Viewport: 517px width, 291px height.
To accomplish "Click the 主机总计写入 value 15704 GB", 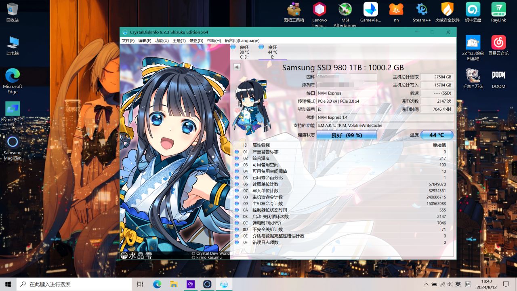I will [x=437, y=85].
